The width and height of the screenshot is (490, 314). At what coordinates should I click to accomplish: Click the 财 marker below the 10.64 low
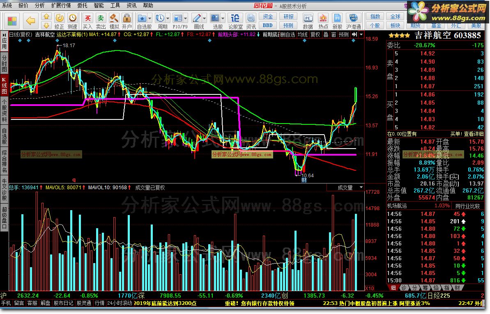point(304,180)
